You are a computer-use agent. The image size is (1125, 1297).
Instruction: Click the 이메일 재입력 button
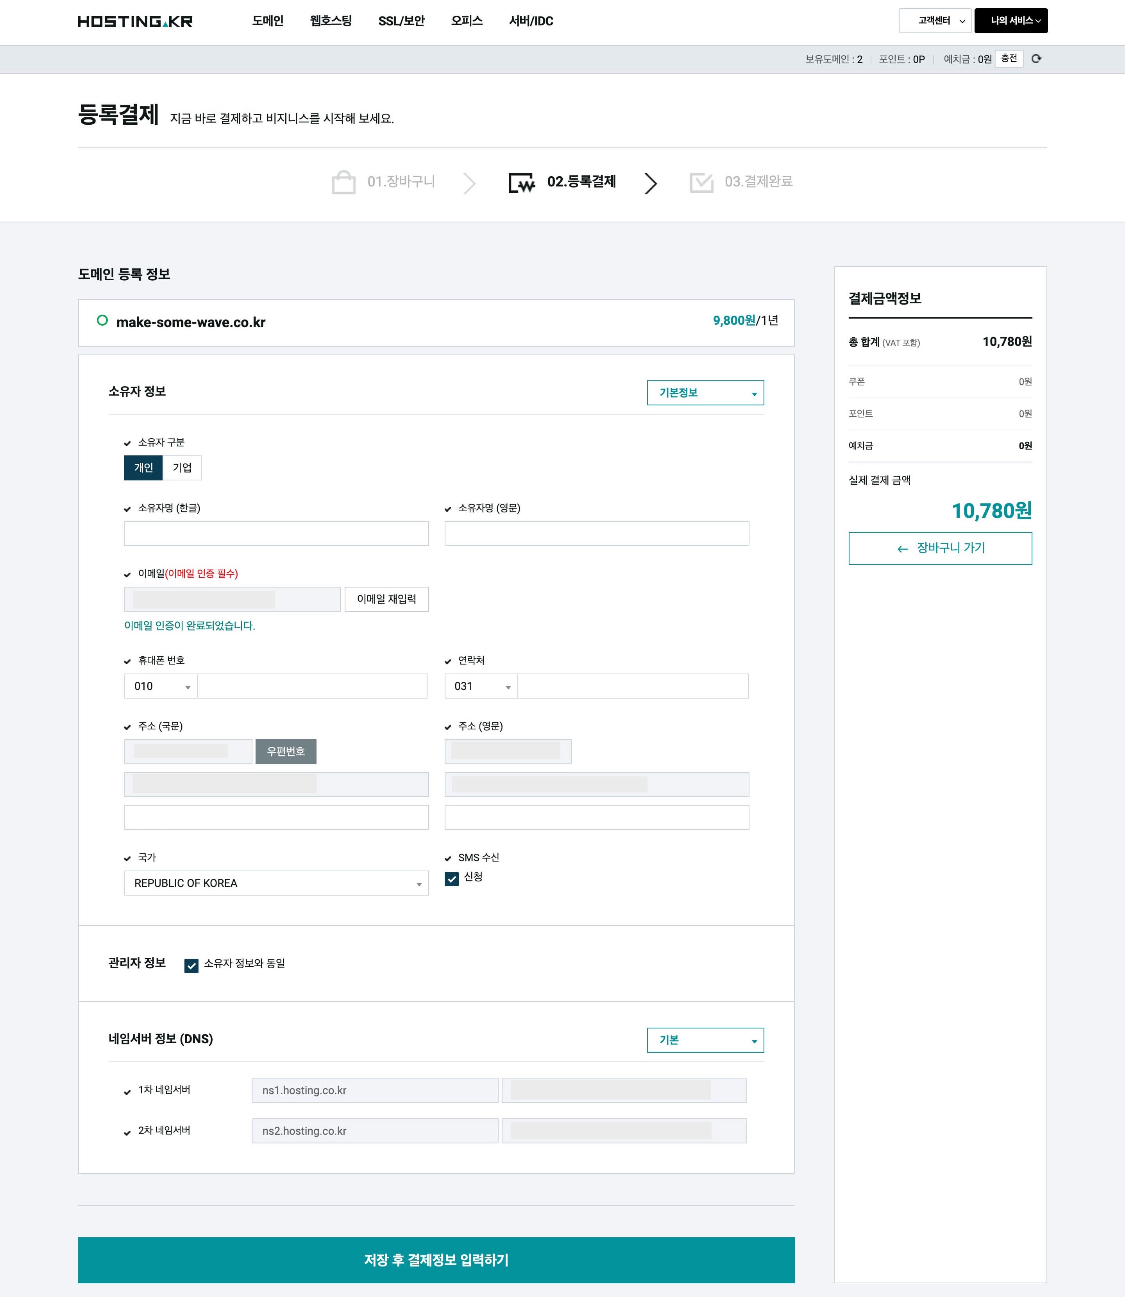coord(386,599)
